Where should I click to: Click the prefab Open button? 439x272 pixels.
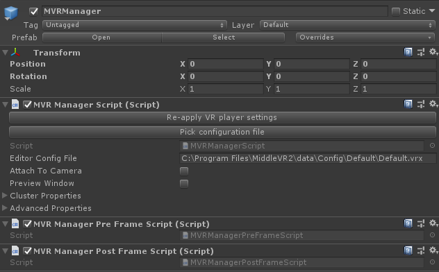pyautogui.click(x=102, y=37)
